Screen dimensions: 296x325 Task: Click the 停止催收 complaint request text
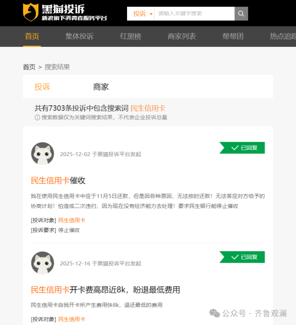(x=69, y=230)
